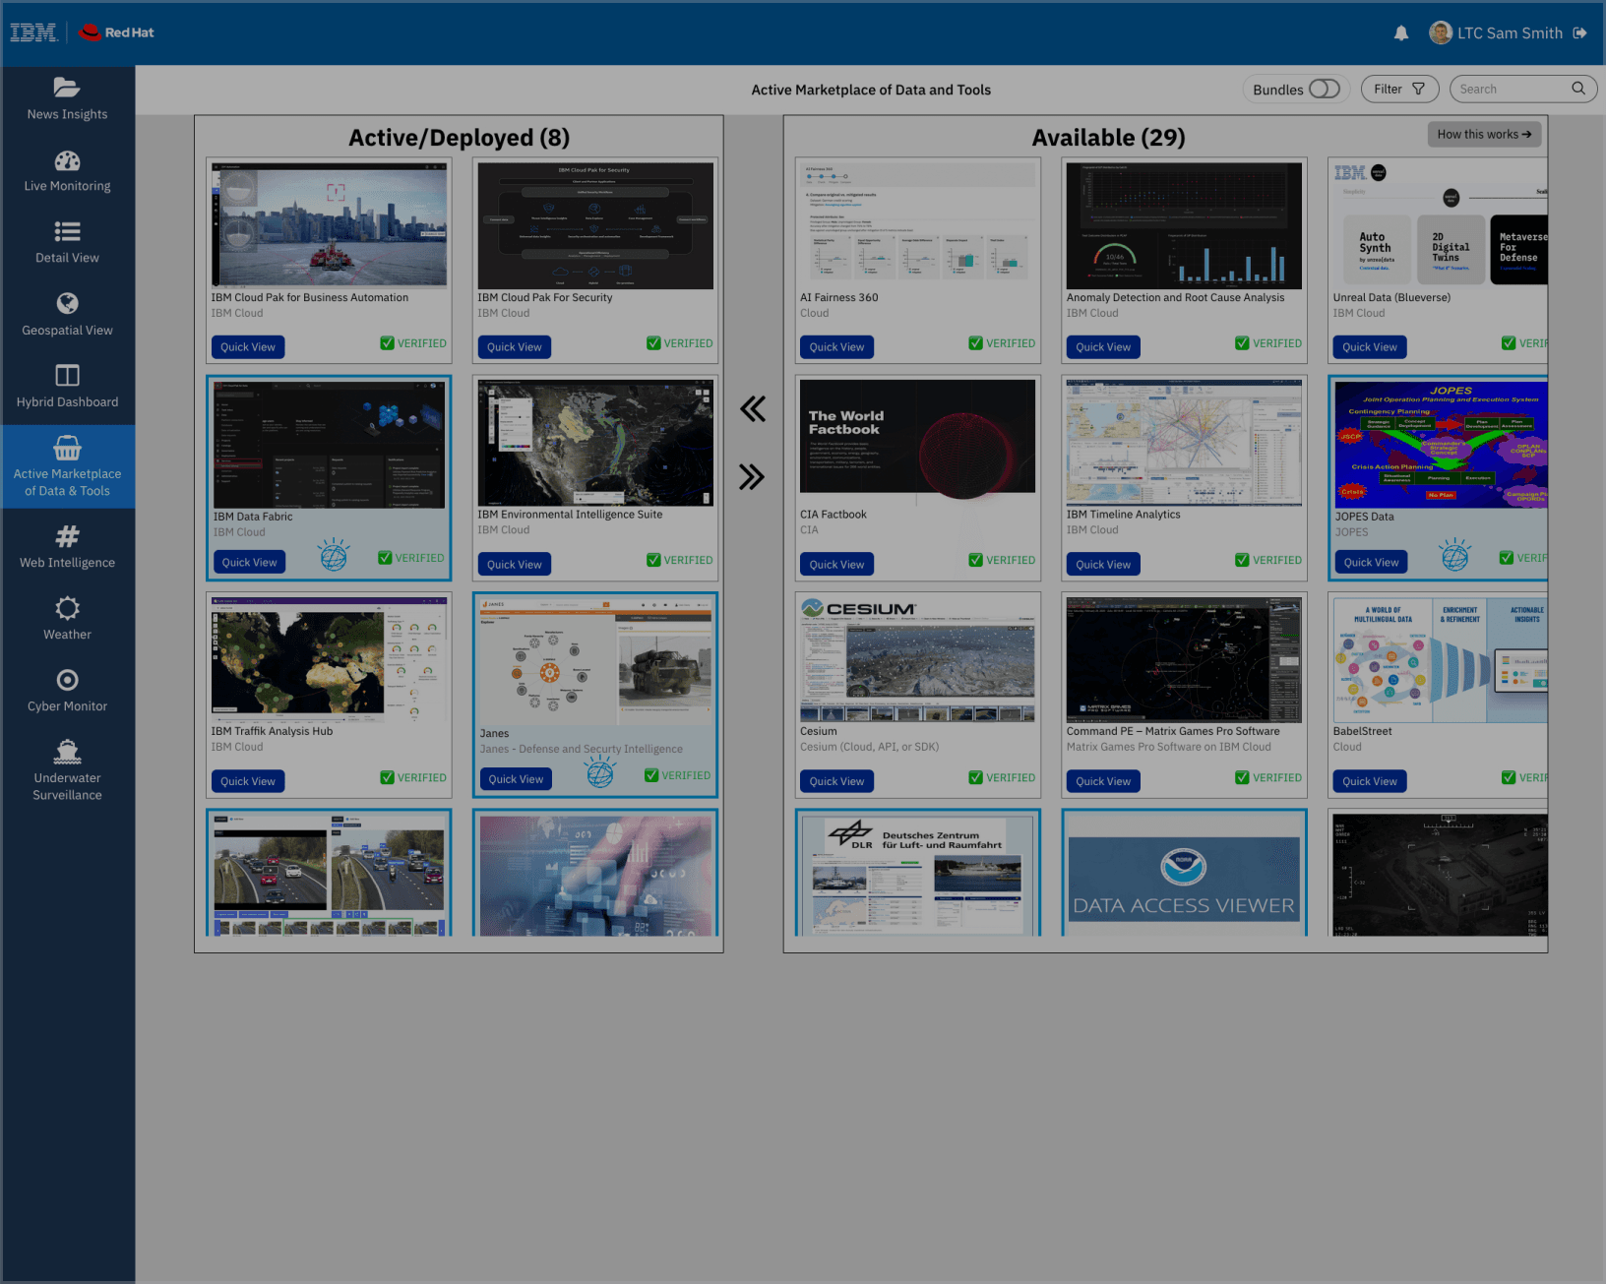The height and width of the screenshot is (1284, 1606).
Task: Quick View IBM Timeline Analytics
Action: tap(1103, 564)
